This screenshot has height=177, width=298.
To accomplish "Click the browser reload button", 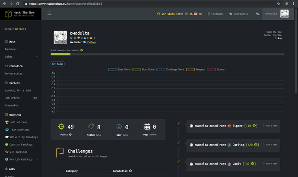I will tap(18, 3).
